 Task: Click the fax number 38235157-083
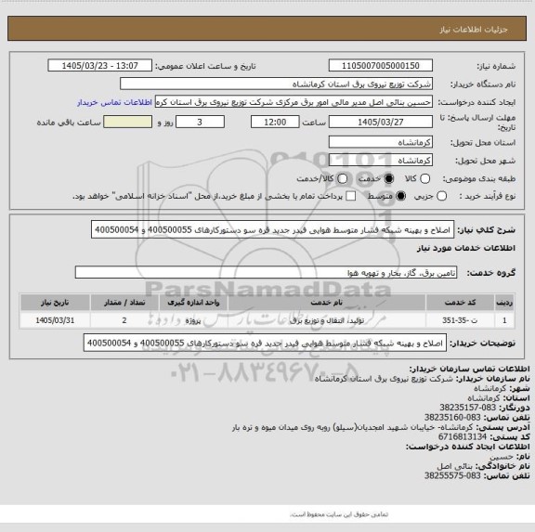(x=467, y=408)
